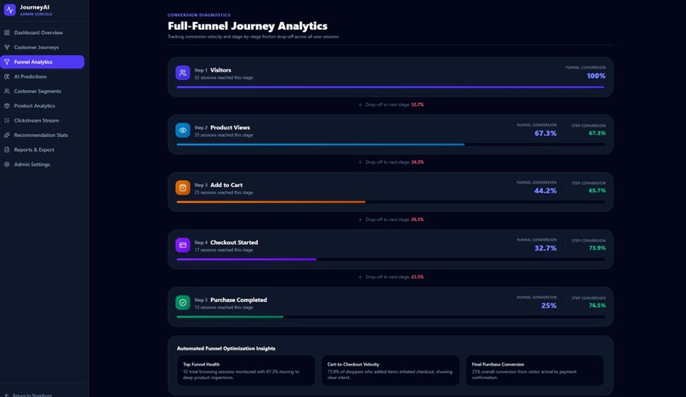
Task: Click the Admin Settings gear icon
Action: (x=7, y=164)
